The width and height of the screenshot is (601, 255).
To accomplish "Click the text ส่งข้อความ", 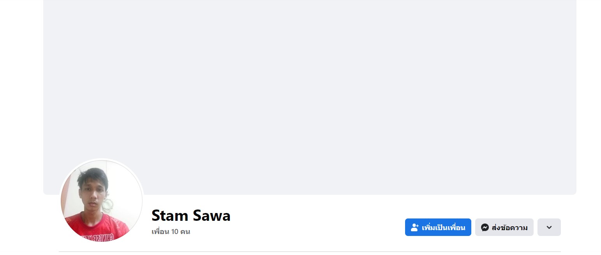I will 509,228.
